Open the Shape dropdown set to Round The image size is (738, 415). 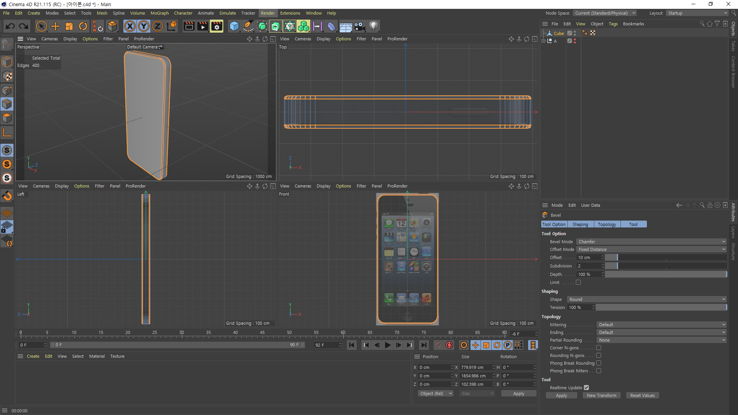click(x=647, y=299)
